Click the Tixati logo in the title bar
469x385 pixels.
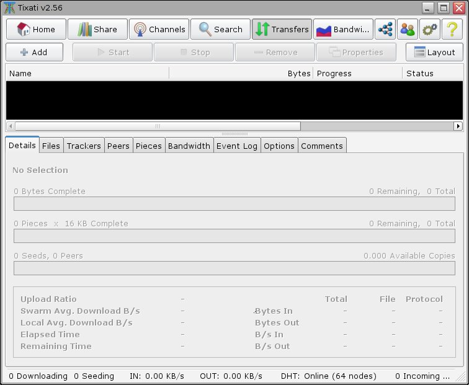pos(9,7)
